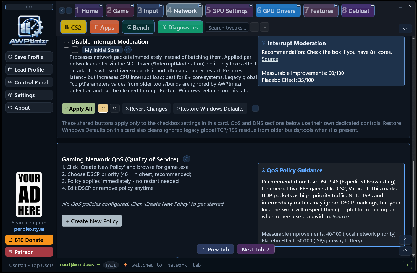Switch to the GPU Settings tab
This screenshot has width=417, height=273.
click(x=229, y=11)
